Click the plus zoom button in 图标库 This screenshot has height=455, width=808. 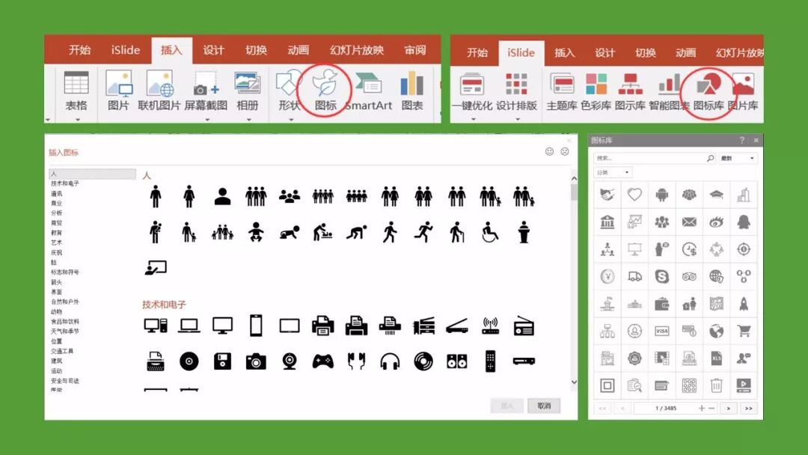[x=701, y=408]
